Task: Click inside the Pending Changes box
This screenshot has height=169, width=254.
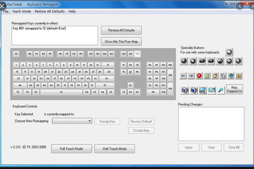Action: point(211,124)
